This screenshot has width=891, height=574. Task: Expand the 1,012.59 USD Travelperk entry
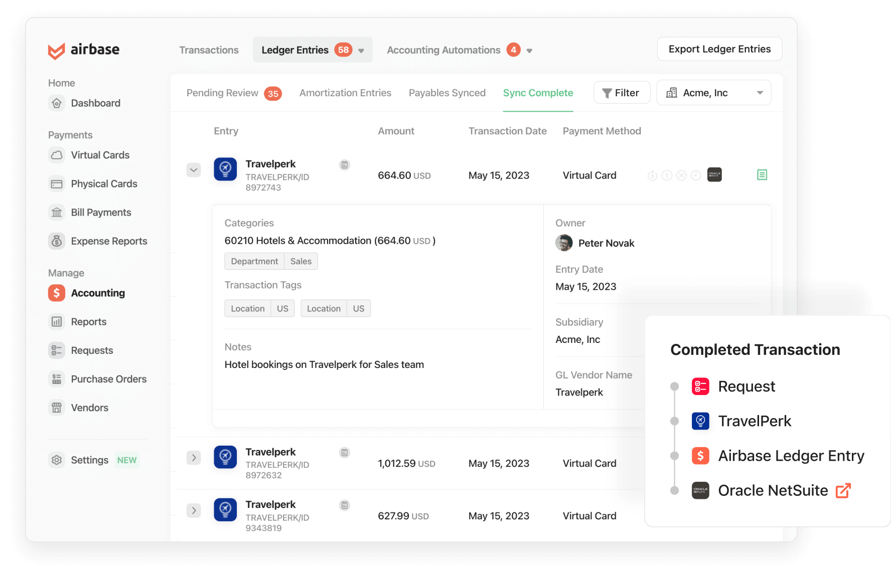194,458
